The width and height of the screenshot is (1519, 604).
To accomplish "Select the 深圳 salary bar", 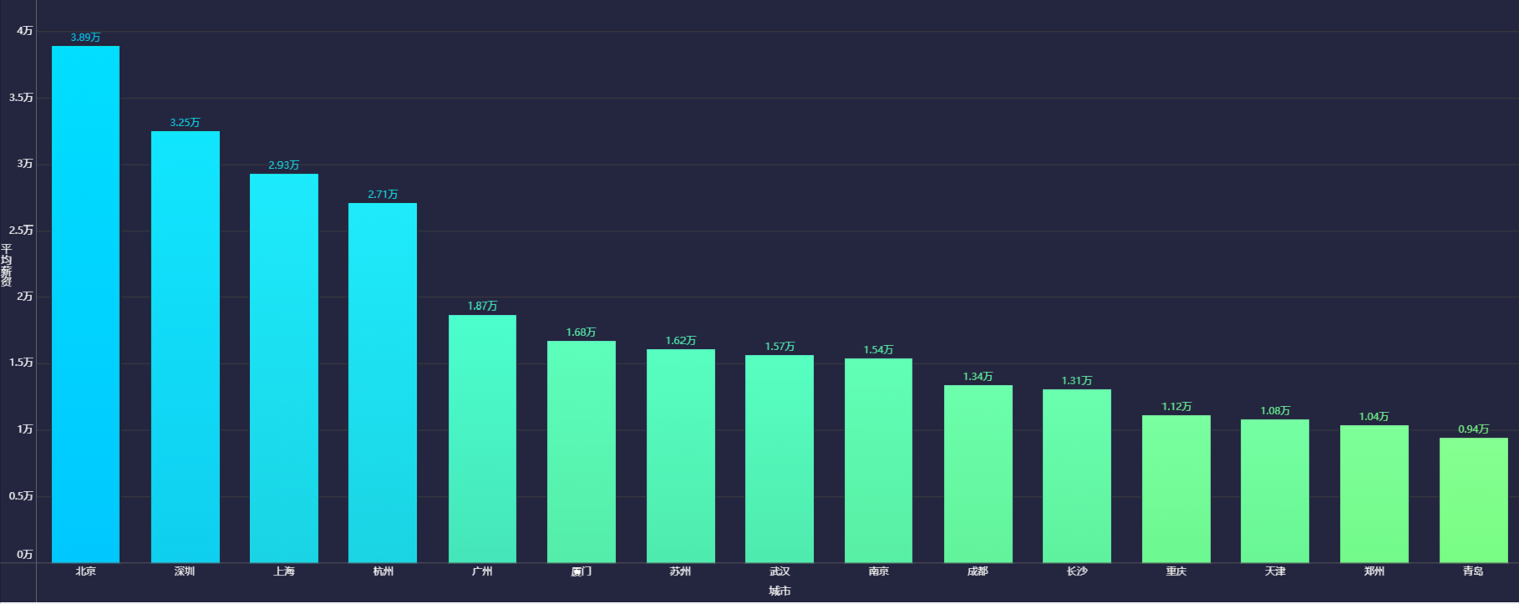I will 185,347.
